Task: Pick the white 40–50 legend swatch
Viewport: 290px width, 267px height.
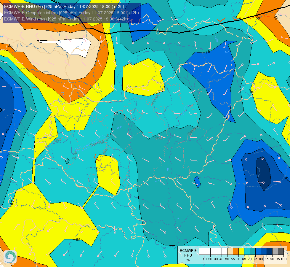Action: [225, 252]
